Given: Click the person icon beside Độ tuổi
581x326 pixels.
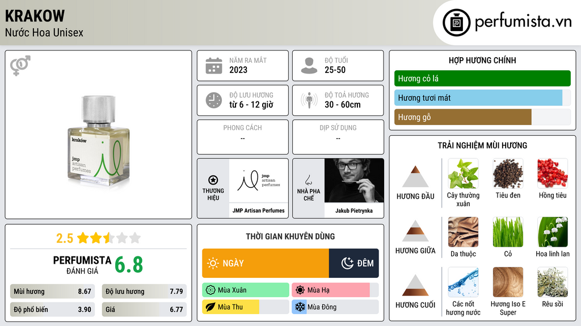Looking at the screenshot, I should tap(309, 66).
